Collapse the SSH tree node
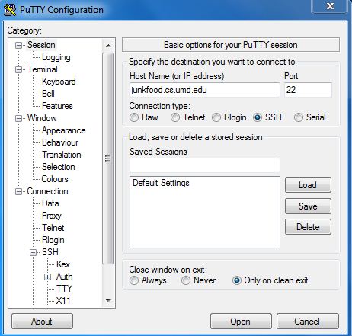352x336 pixels. [x=33, y=252]
